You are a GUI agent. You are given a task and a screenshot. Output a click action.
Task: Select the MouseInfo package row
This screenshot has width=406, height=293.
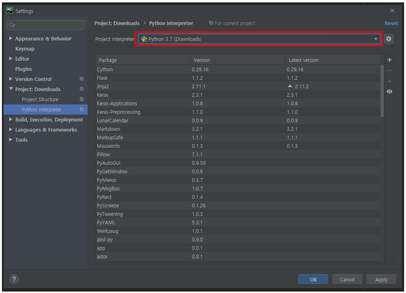click(238, 146)
